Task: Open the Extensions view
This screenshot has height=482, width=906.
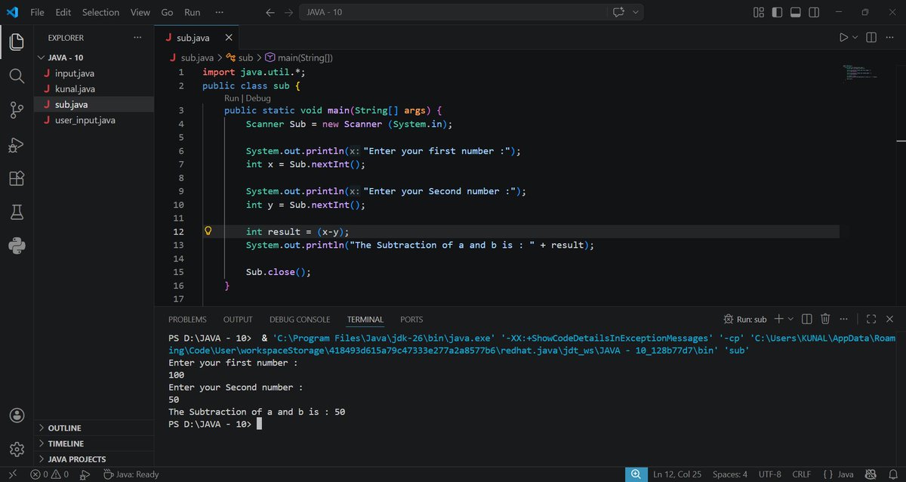Action: pyautogui.click(x=17, y=178)
